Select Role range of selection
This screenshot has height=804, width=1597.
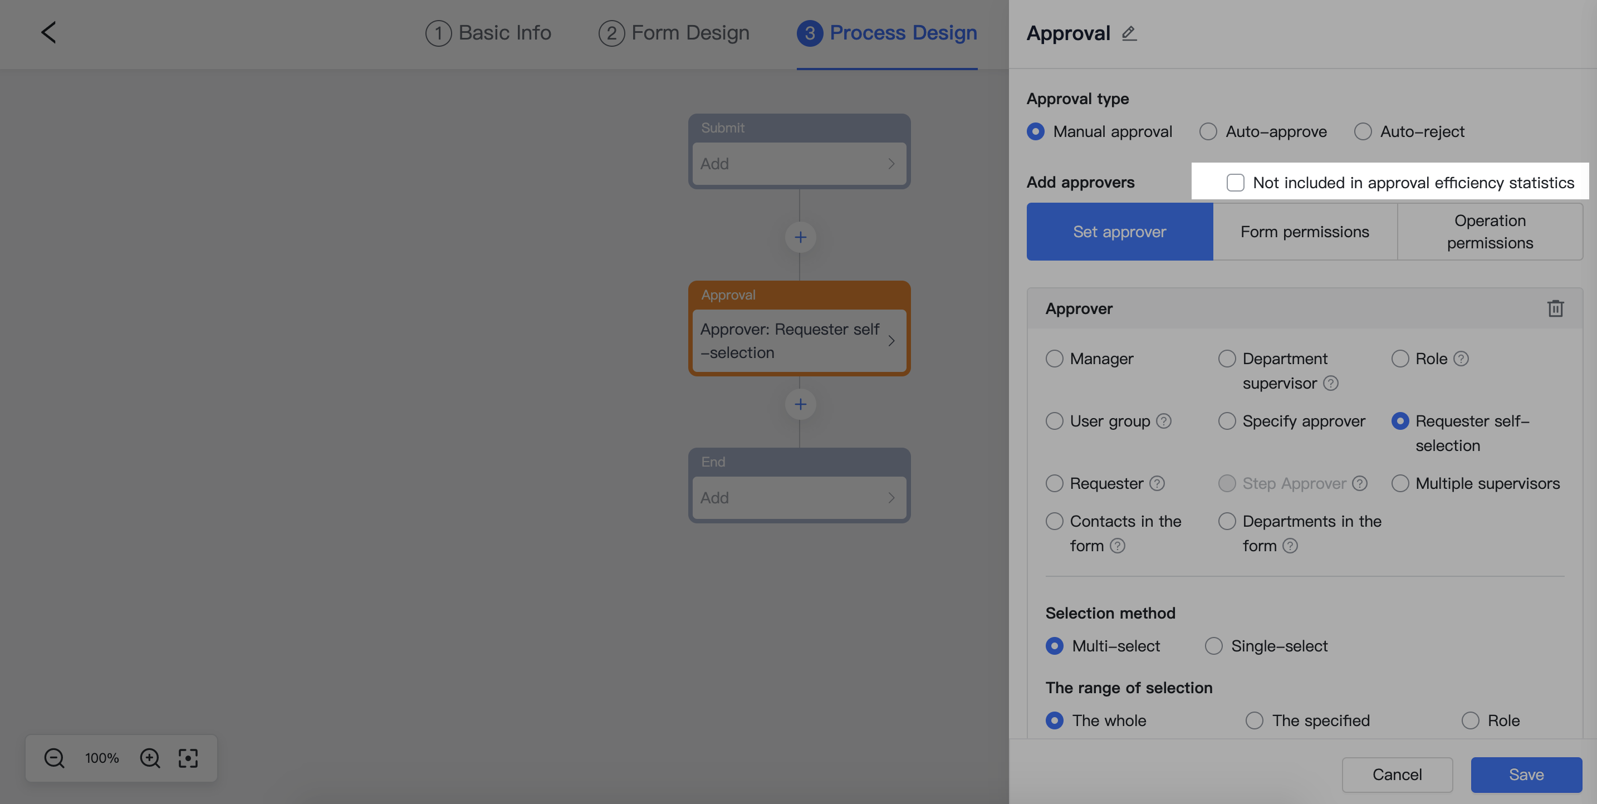pos(1470,720)
